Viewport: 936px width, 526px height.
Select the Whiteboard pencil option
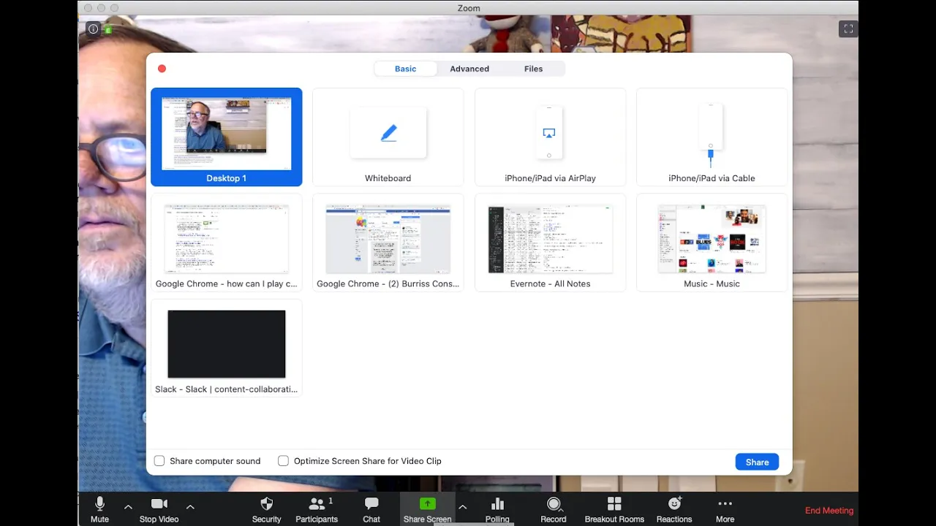[388, 137]
